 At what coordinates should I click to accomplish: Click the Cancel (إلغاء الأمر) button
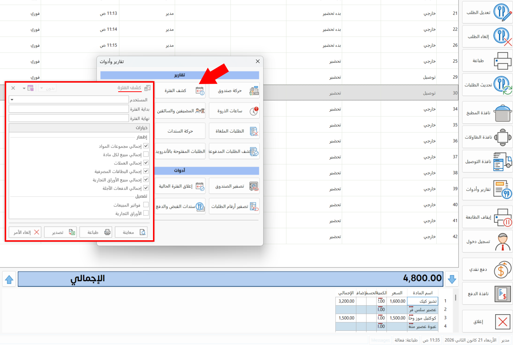25,232
